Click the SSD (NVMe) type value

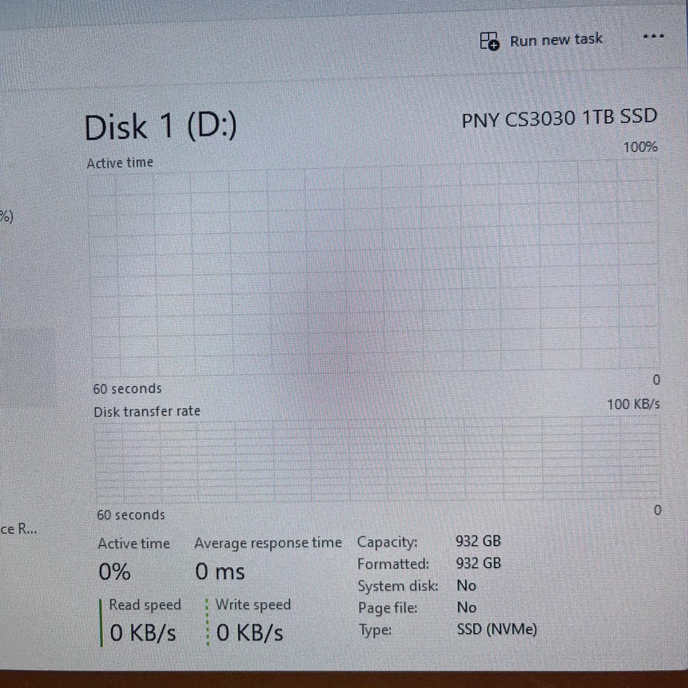tap(497, 630)
